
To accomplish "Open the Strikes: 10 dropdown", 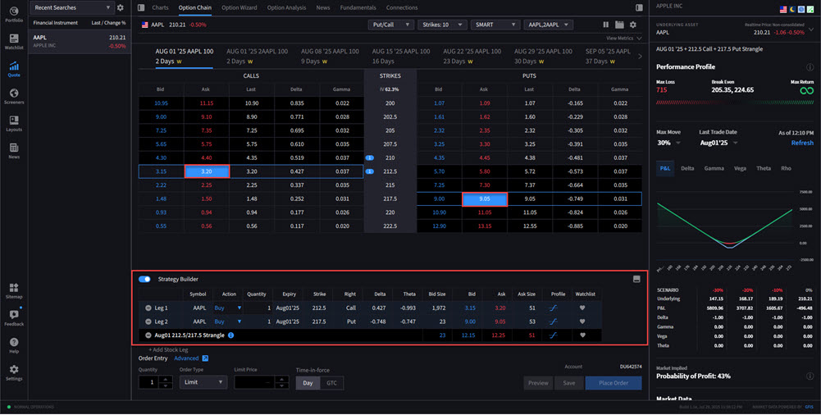I will (442, 25).
